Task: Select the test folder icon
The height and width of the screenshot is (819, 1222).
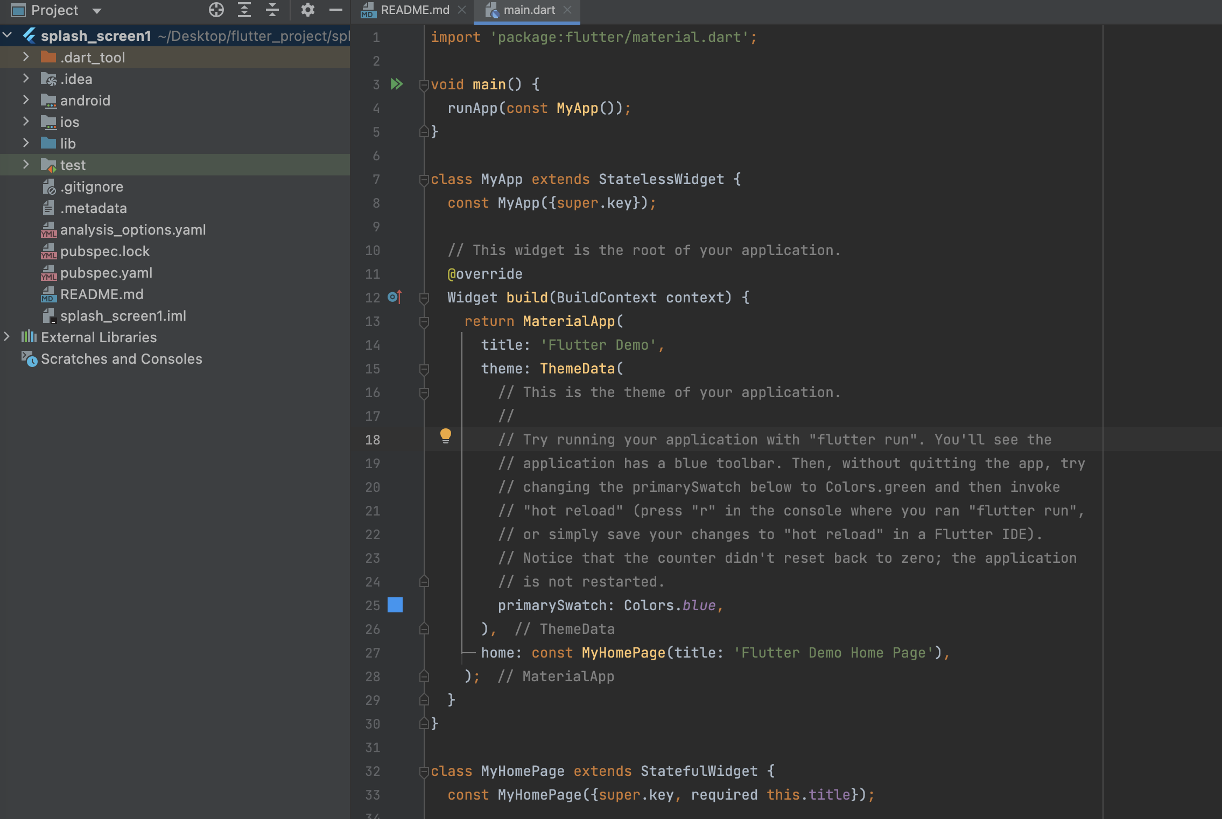Action: tap(48, 165)
